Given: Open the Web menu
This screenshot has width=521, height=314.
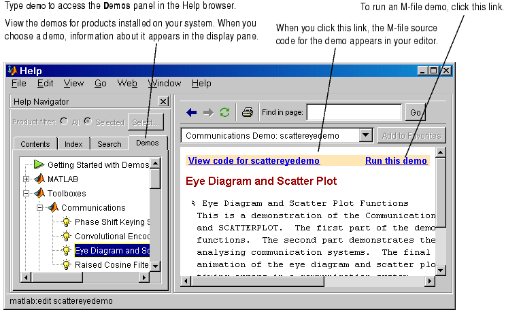Looking at the screenshot, I should point(127,84).
